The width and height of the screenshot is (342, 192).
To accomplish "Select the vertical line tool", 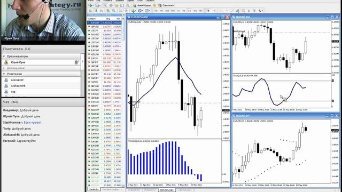I will pyautogui.click(x=221, y=11).
